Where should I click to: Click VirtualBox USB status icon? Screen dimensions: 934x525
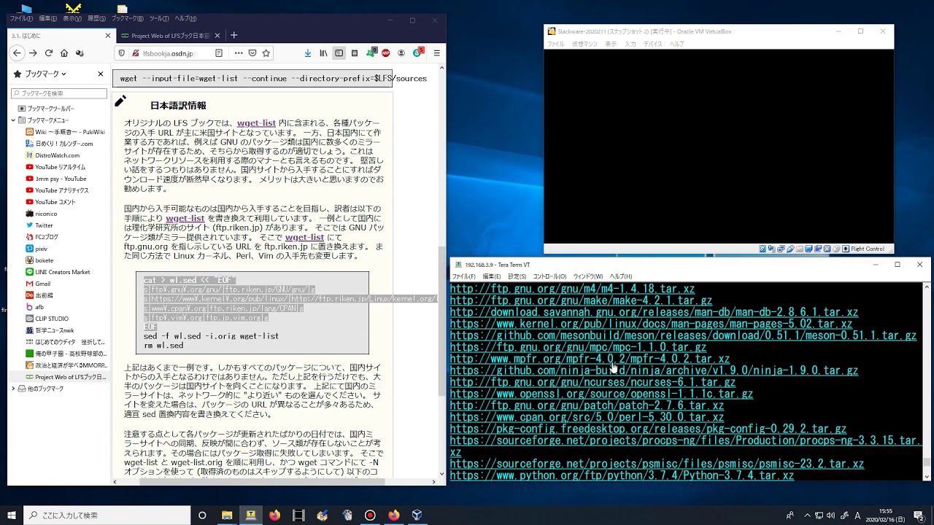pyautogui.click(x=790, y=249)
